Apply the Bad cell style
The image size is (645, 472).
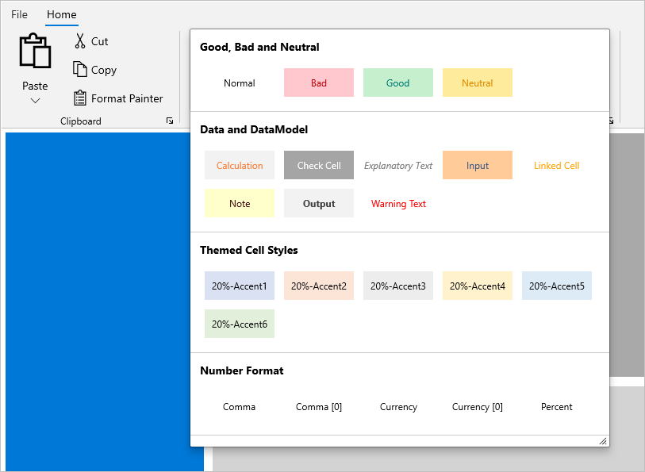319,83
